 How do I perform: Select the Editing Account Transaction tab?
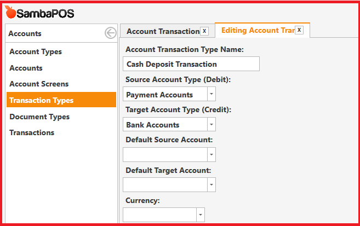[258, 30]
